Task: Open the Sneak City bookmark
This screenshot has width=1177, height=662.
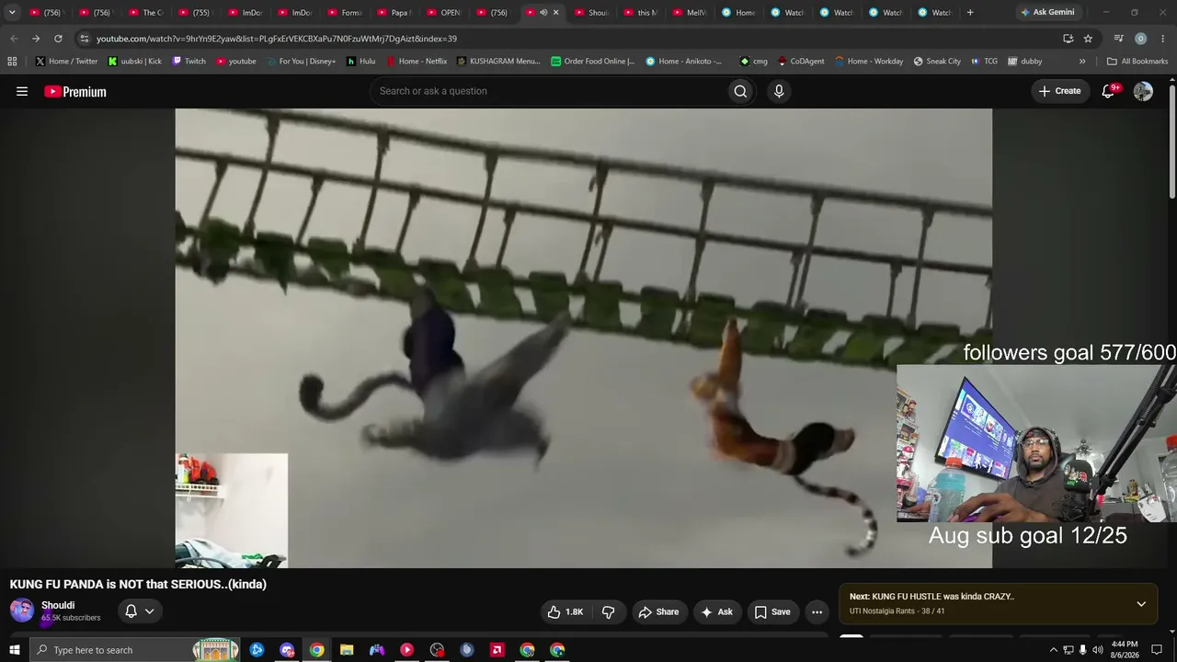Action: point(937,62)
